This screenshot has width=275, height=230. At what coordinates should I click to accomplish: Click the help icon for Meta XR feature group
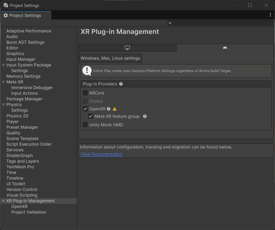tap(145, 116)
